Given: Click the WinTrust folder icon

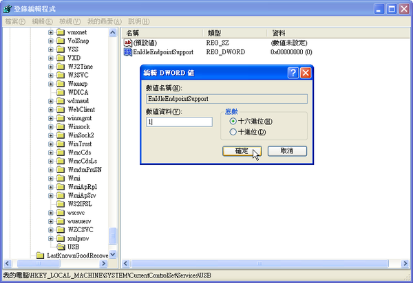Looking at the screenshot, I should tap(61, 144).
